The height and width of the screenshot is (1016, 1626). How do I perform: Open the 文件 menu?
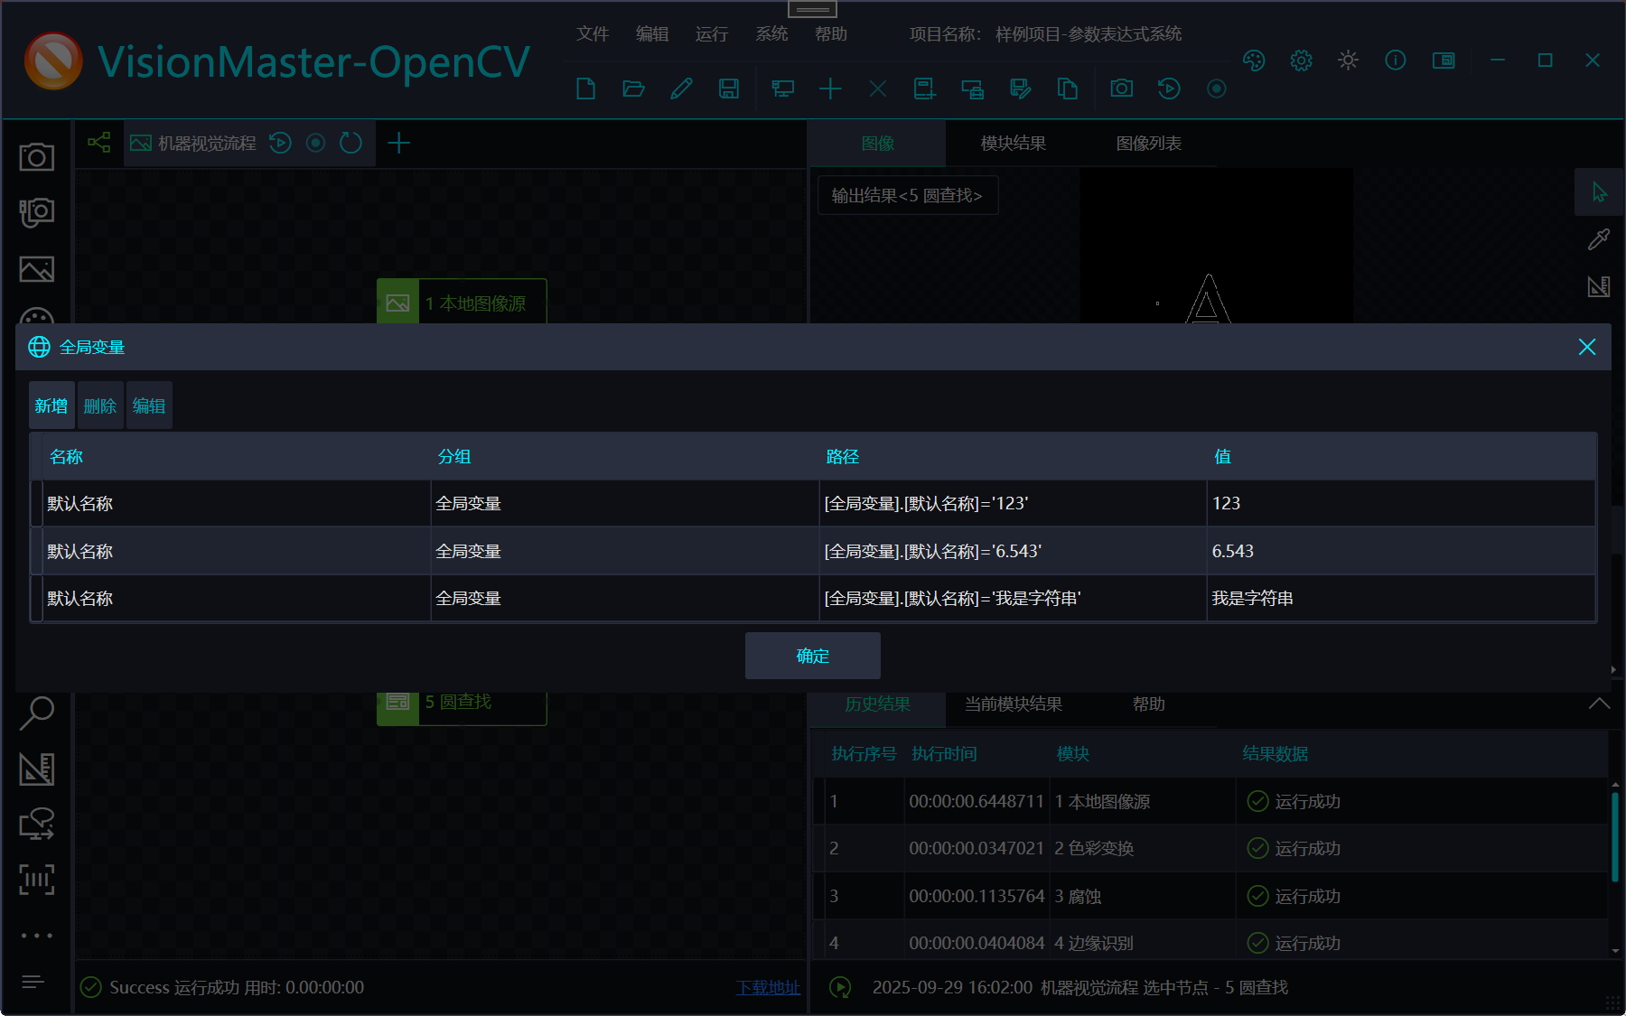click(x=593, y=33)
